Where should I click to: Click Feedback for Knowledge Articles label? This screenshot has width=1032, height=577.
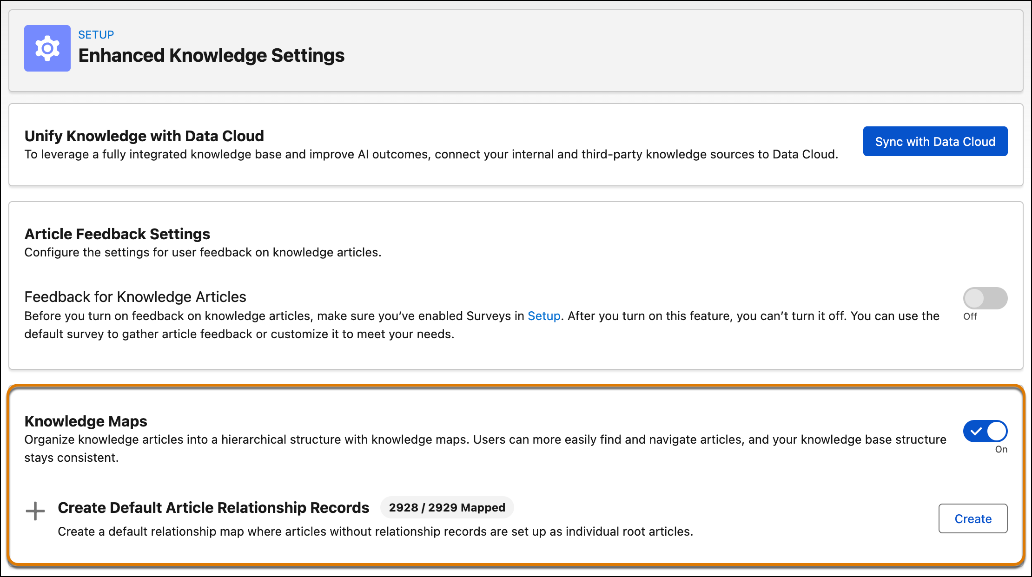(135, 297)
